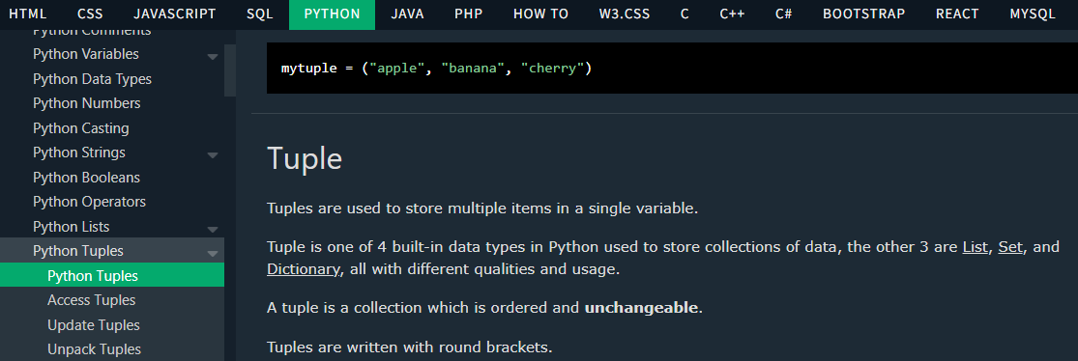Follow the List link in paragraph
1078x361 pixels.
(x=975, y=246)
